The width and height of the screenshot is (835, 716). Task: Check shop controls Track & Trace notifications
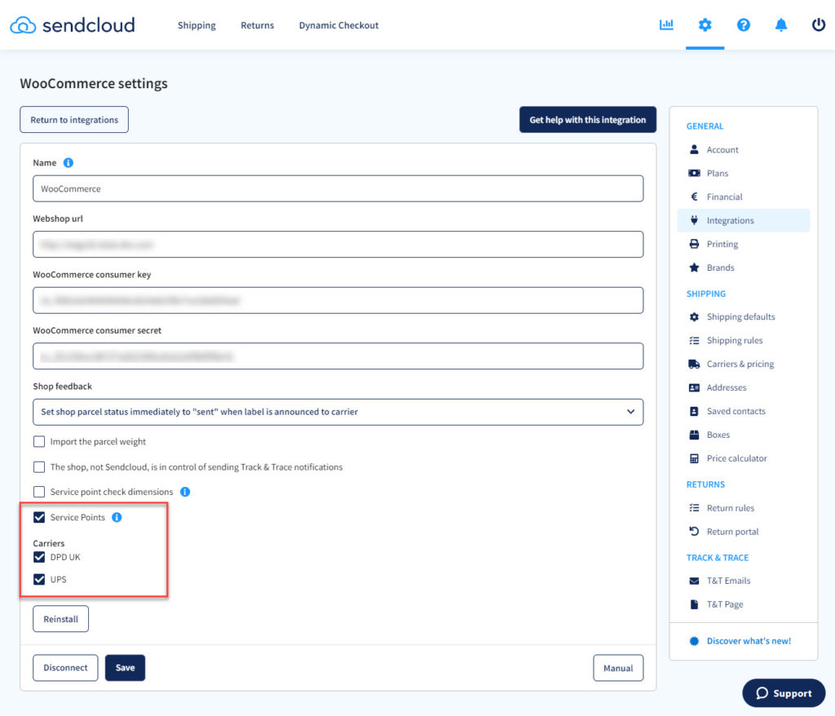(x=39, y=466)
